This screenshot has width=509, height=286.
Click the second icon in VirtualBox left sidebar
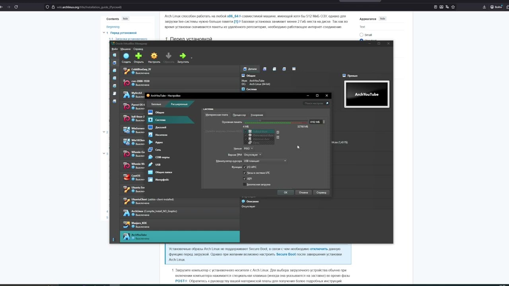(115, 63)
